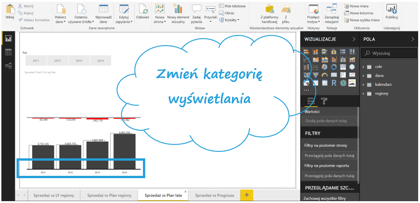Viewport: 420px width, 203px height.
Task: Expand the regiony table in fields list
Action: pos(363,93)
